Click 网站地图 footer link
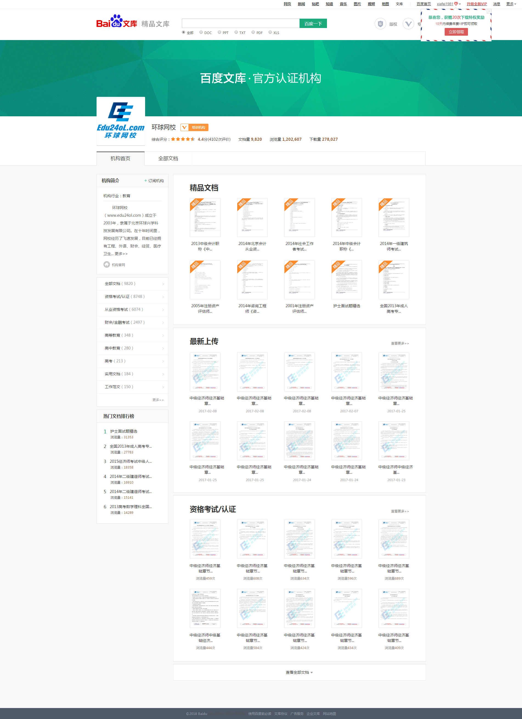The width and height of the screenshot is (522, 719). tap(329, 714)
